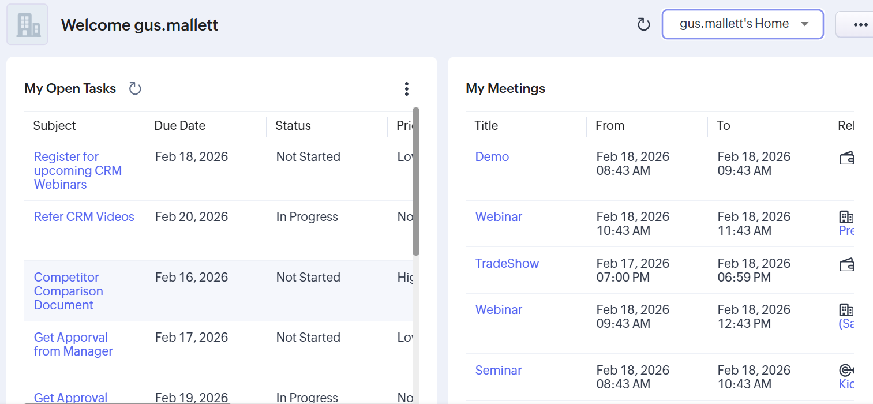Open the My Open Tasks three-dot menu
This screenshot has width=873, height=404.
tap(407, 88)
